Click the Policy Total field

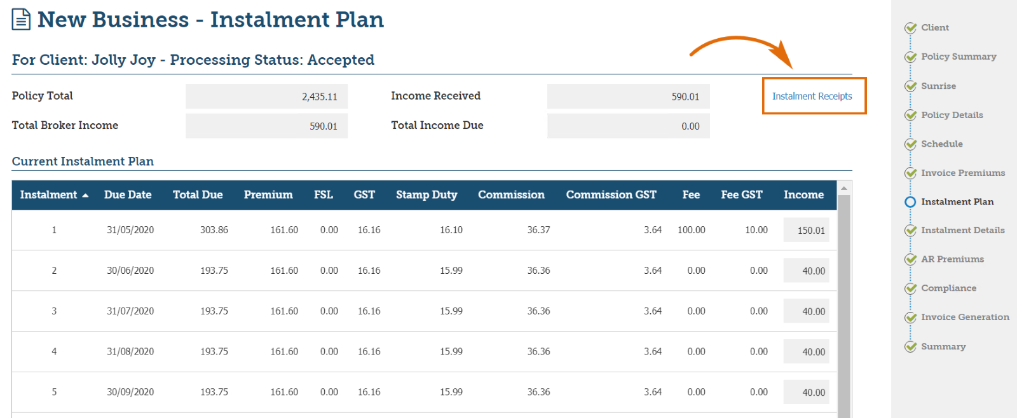pos(266,97)
